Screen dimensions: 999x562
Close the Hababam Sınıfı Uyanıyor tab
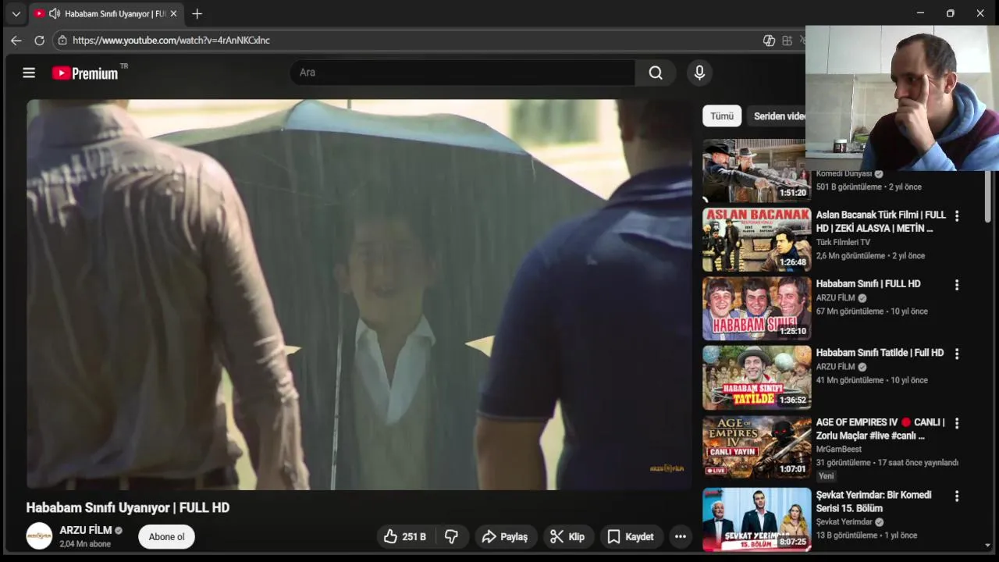click(173, 13)
